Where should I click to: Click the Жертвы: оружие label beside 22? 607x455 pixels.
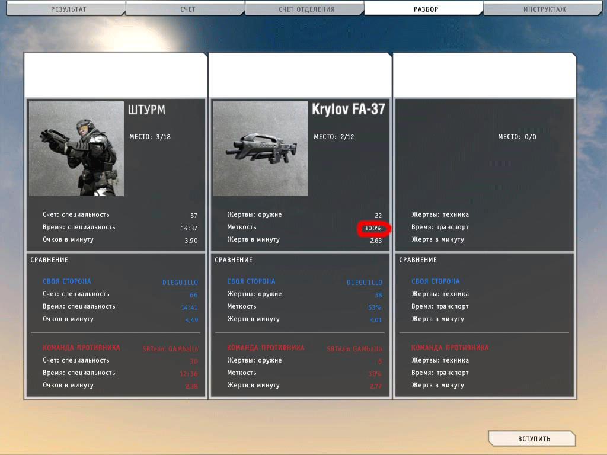[x=254, y=214]
